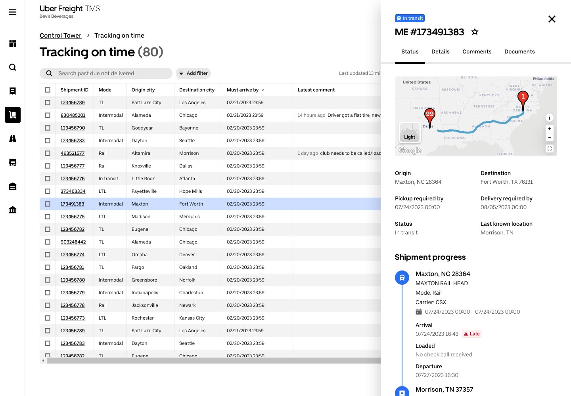The image size is (571, 396).
Task: Click the search past due shipments field
Action: (111, 73)
